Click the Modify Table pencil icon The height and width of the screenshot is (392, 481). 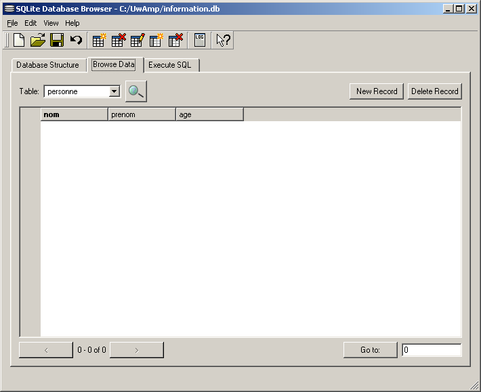click(138, 41)
